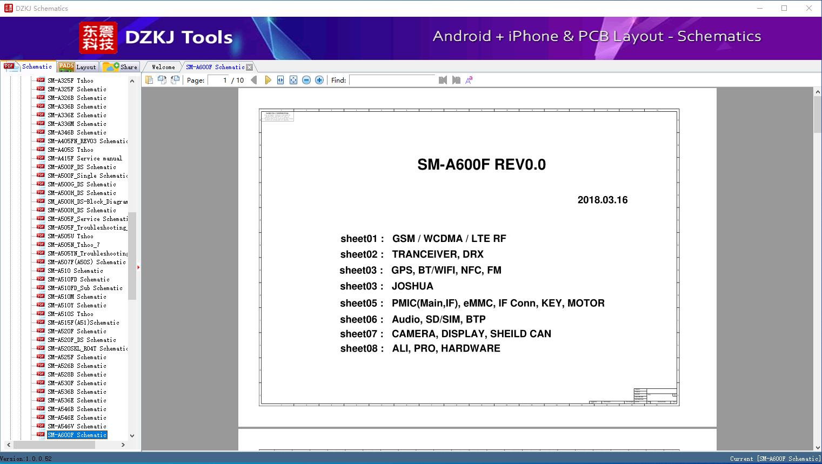Open SM-A415F Service manual entry
The height and width of the screenshot is (464, 822).
tap(85, 158)
